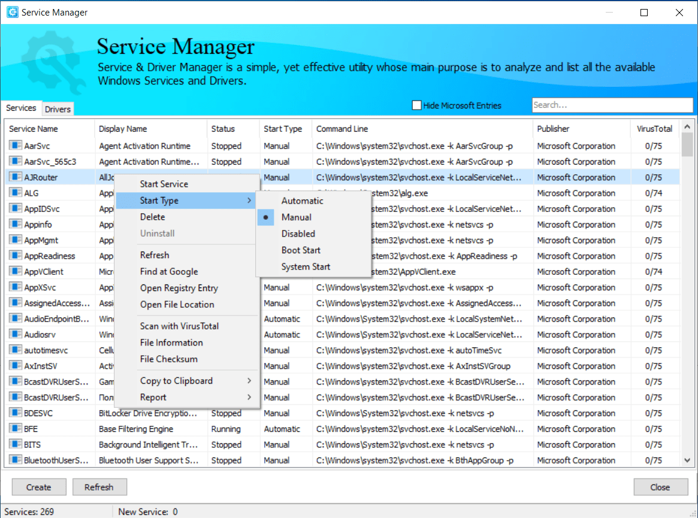The height and width of the screenshot is (518, 698).
Task: Click the BcastDVRUserS row with Cyrillic name
Action: coord(343,398)
